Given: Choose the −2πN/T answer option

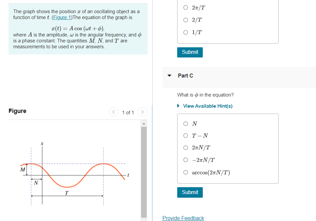Looking at the screenshot, I should (185, 160).
